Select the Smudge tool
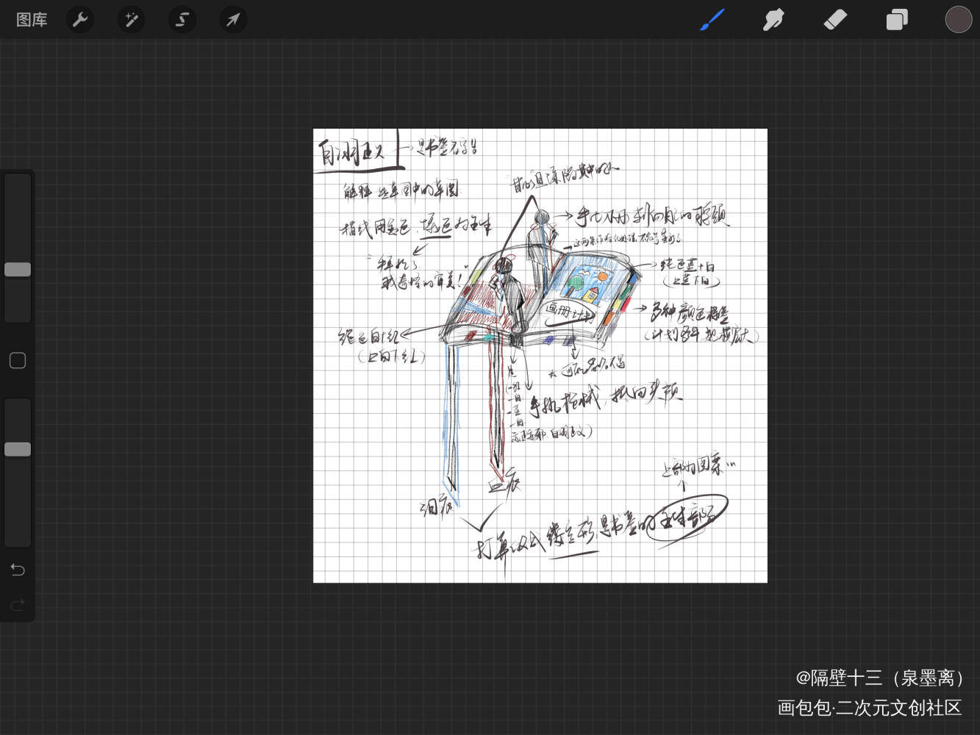 click(773, 20)
